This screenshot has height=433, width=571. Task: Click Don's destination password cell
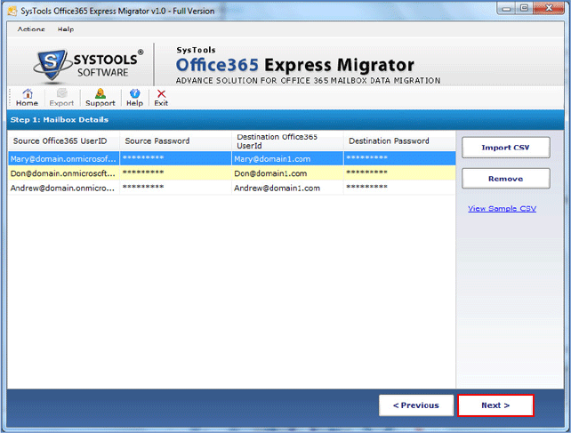point(399,173)
